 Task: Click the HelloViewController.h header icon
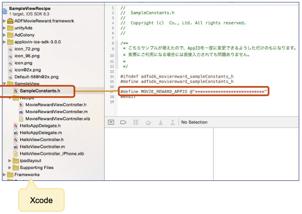pyautogui.click(x=16, y=140)
